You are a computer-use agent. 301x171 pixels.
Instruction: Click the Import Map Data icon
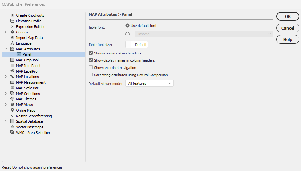click(x=12, y=37)
